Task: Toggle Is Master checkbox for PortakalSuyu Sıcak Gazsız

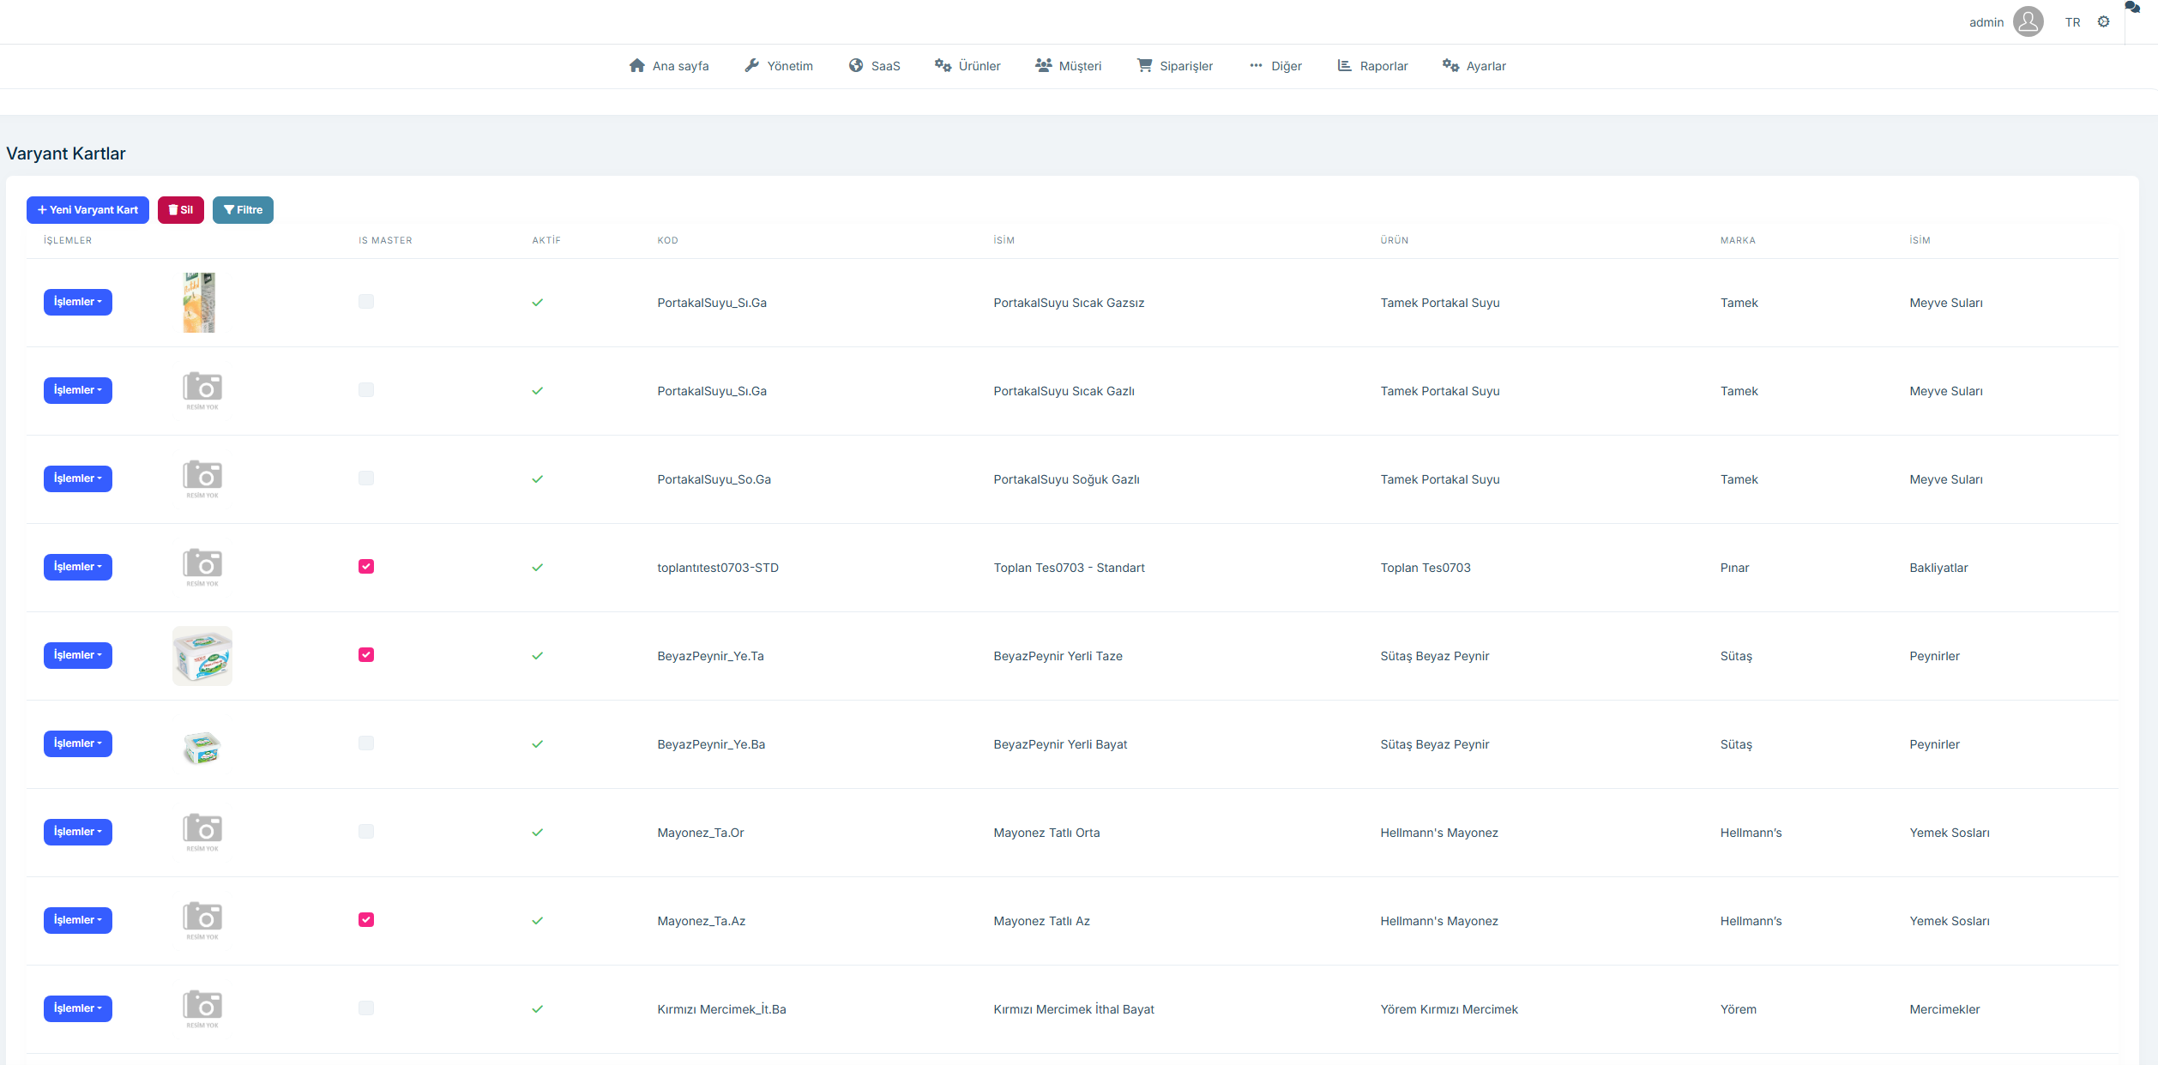Action: [x=366, y=302]
